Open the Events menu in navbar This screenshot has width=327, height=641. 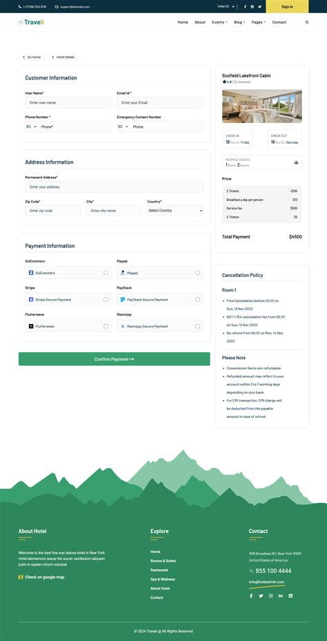pyautogui.click(x=219, y=22)
